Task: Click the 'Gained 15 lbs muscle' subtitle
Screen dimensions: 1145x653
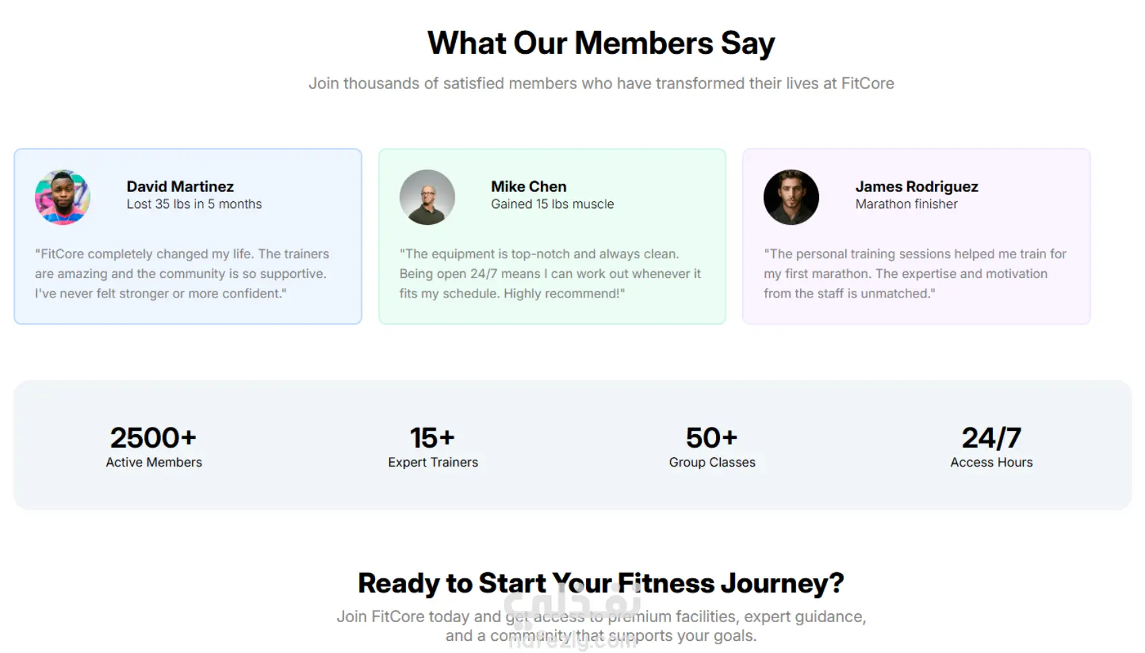Action: point(552,204)
